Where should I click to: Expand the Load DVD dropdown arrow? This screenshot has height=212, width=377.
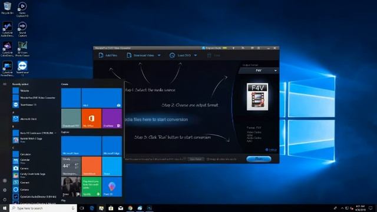click(x=196, y=55)
